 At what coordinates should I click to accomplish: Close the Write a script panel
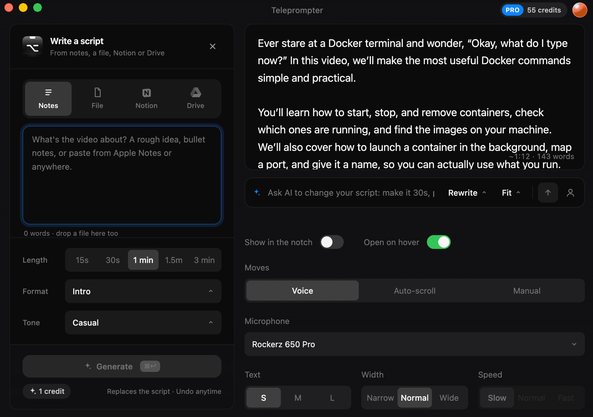pos(213,46)
